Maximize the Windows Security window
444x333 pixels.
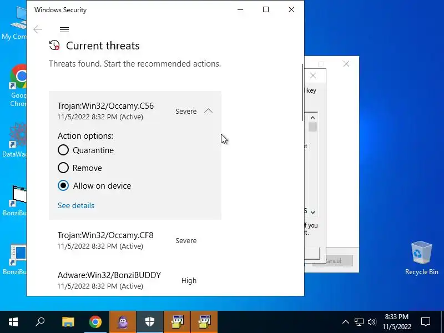266,9
